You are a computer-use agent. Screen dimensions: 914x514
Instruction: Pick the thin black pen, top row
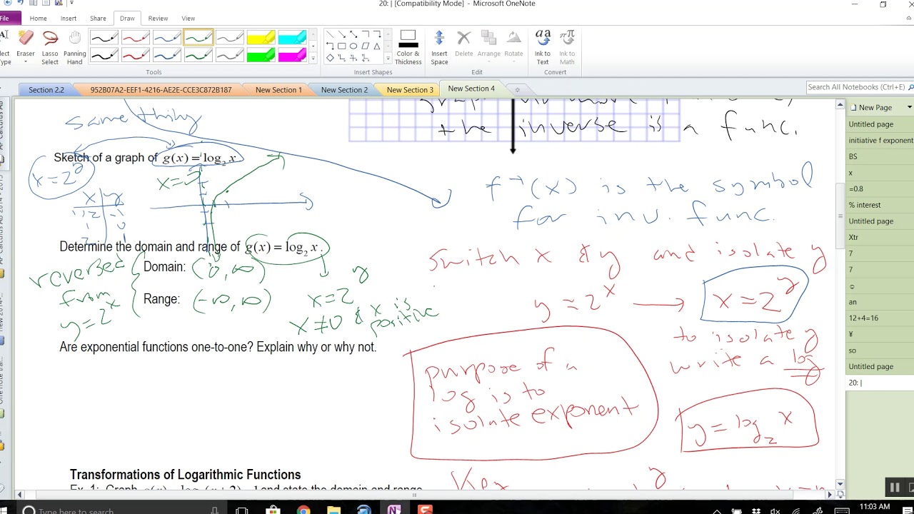104,38
